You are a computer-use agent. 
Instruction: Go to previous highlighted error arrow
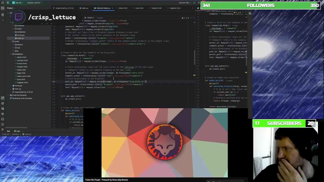pyautogui.click(x=191, y=18)
